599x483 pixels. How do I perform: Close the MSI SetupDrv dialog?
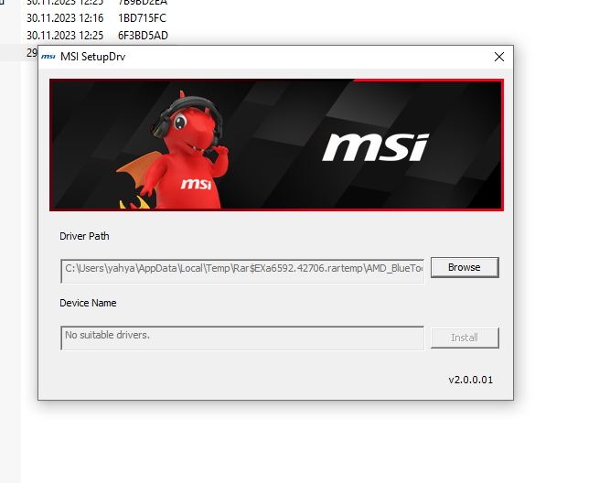tap(499, 57)
